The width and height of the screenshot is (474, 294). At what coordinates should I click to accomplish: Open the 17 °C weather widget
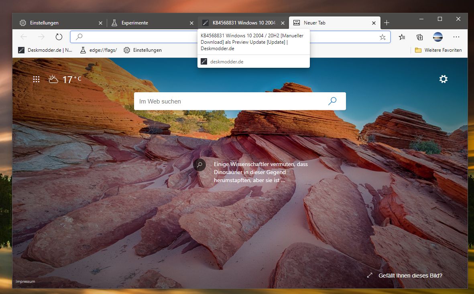[65, 79]
